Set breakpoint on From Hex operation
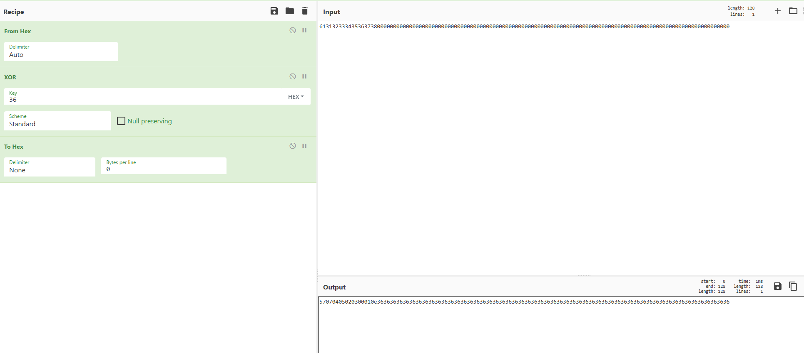The height and width of the screenshot is (353, 804). [304, 30]
